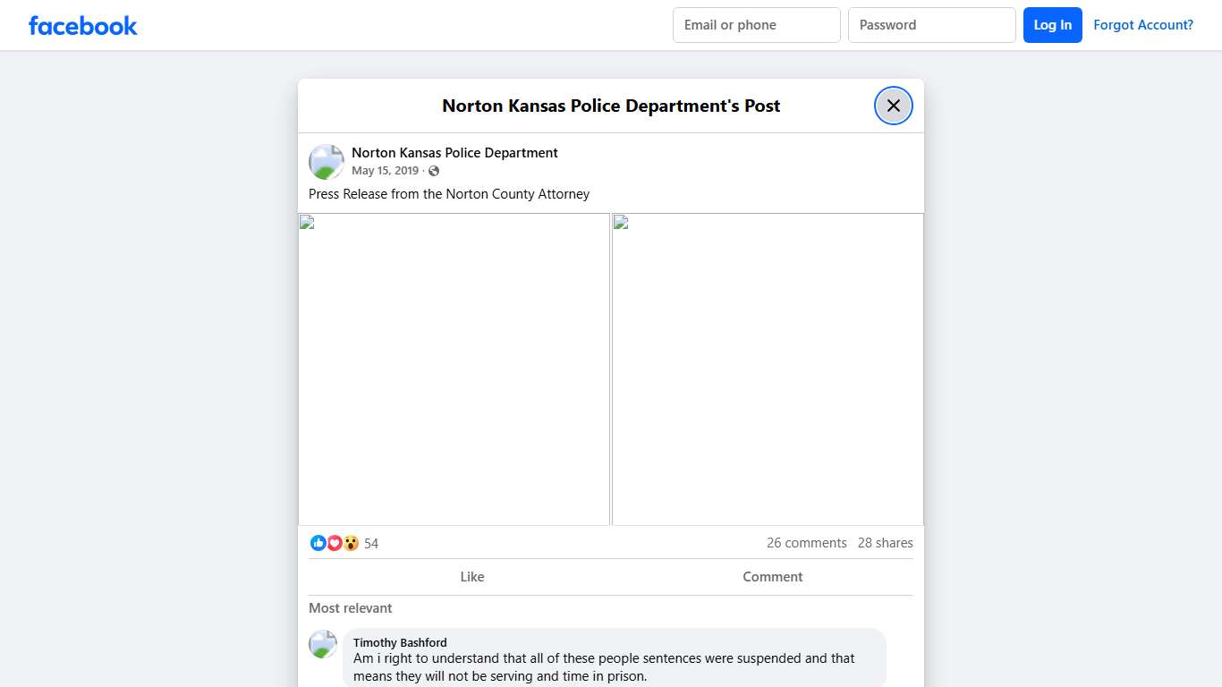Click the circled X close icon on dialog
Screen dimensions: 1222x687
coord(893,106)
